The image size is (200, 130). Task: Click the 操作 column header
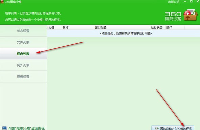click(x=175, y=27)
